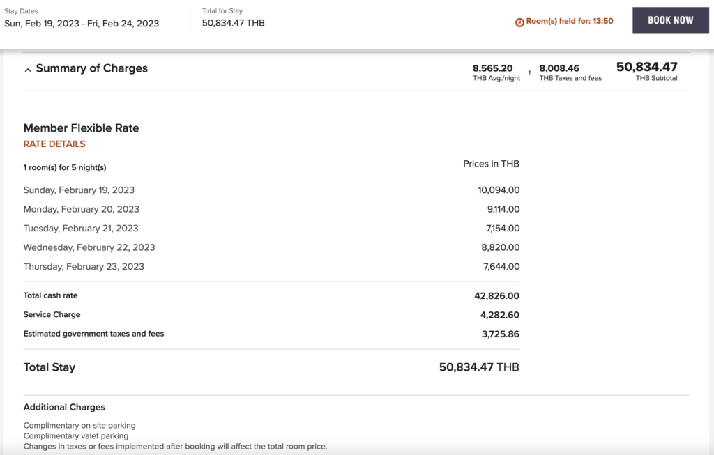Click the Summary of Charges heading
The image size is (714, 455).
point(91,68)
